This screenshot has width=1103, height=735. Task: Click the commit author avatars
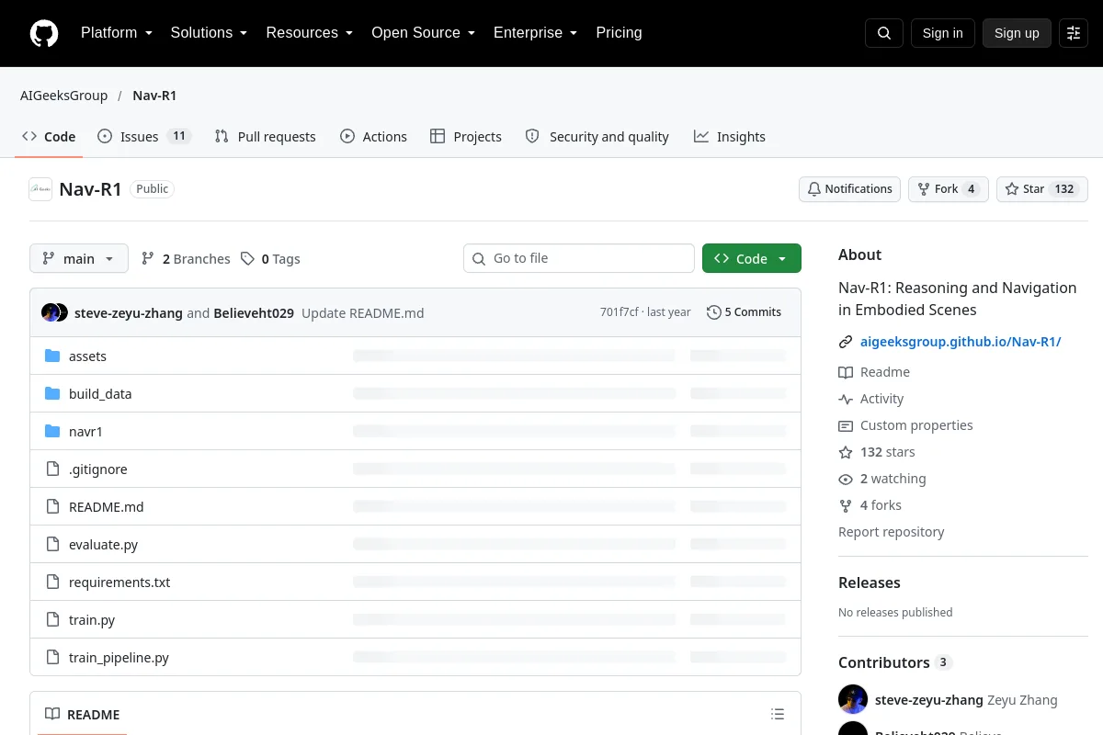[55, 312]
